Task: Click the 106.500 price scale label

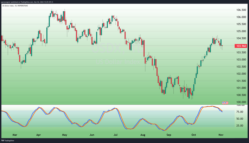Action: click(241, 10)
